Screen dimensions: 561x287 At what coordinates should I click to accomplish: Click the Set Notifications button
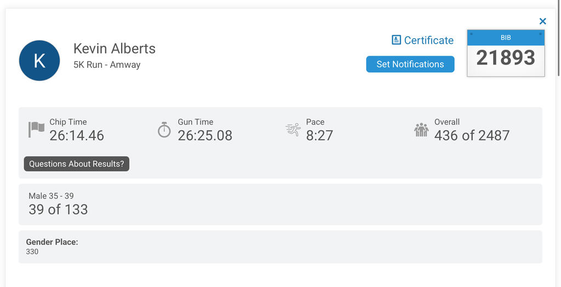click(x=410, y=65)
